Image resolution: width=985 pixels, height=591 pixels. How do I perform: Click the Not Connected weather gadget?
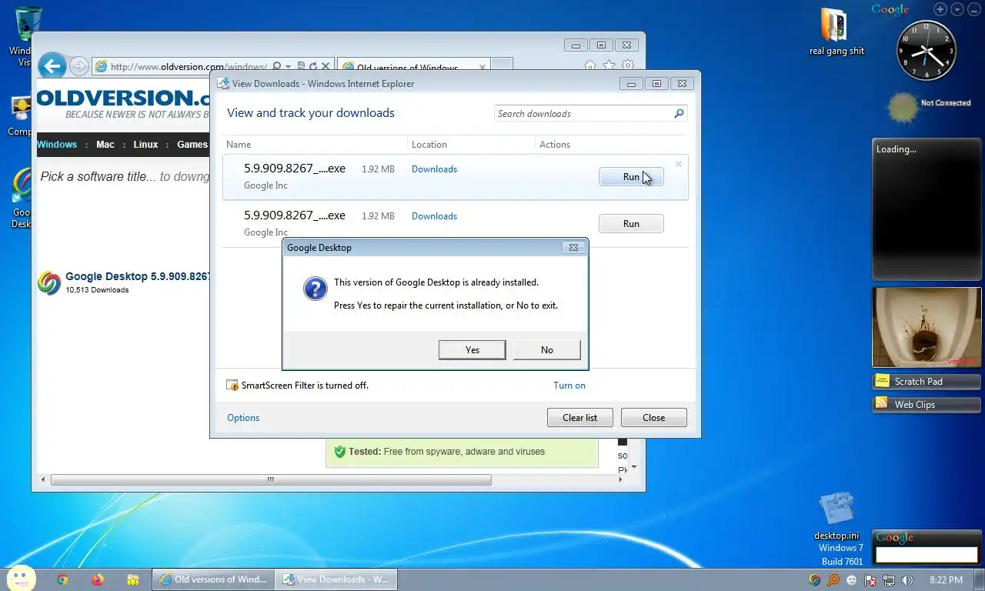927,106
